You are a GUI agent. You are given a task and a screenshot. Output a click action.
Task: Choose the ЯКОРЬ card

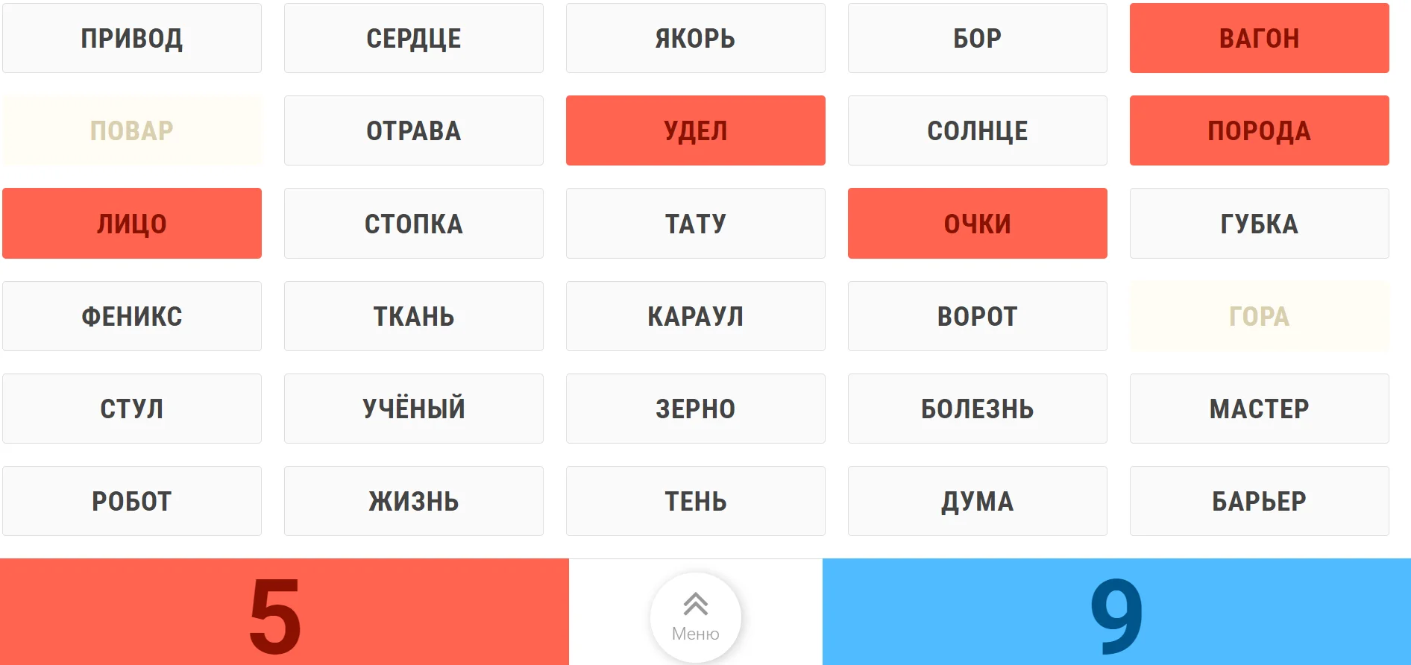(695, 38)
